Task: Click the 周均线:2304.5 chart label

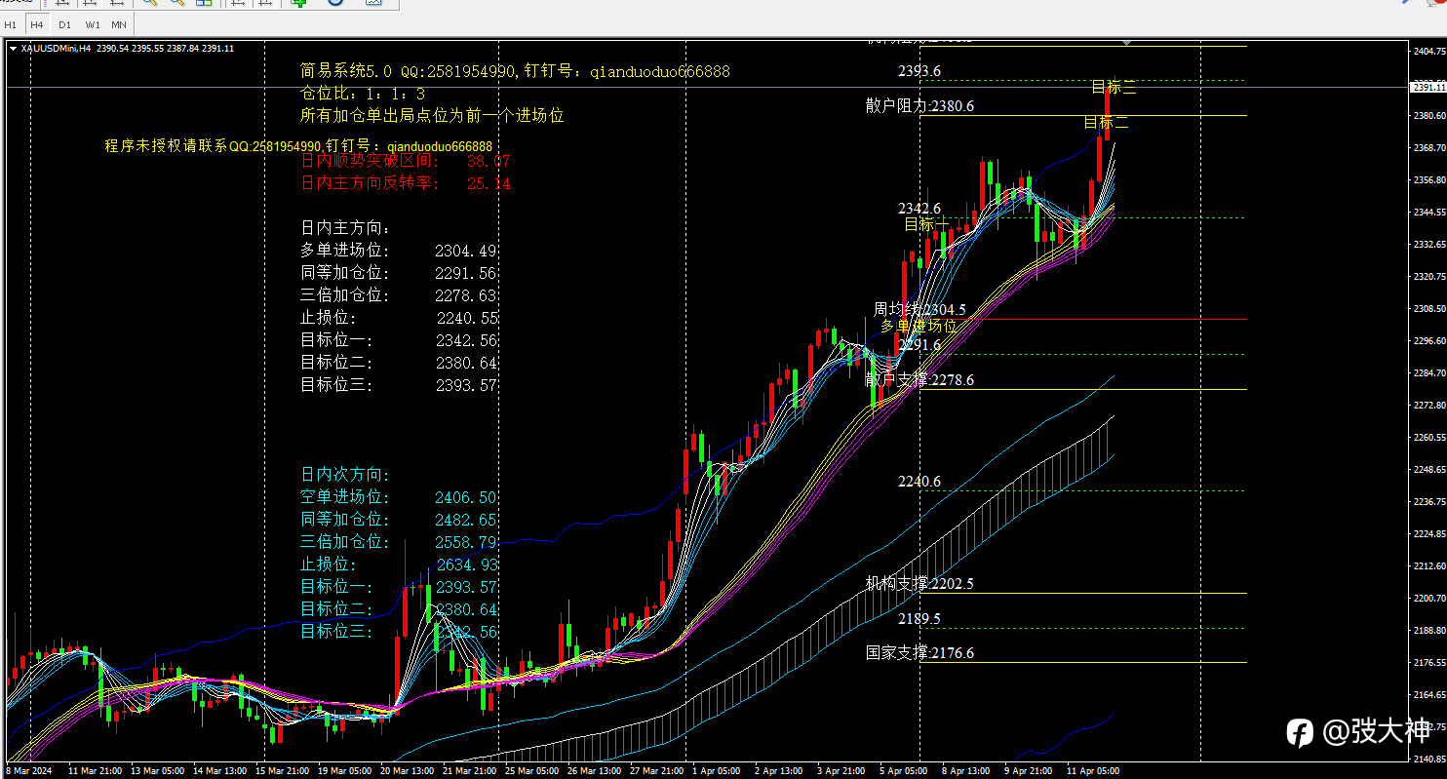Action: 920,309
